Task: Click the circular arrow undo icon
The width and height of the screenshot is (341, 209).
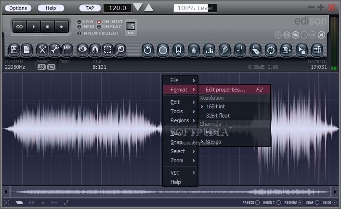Action: (147, 50)
